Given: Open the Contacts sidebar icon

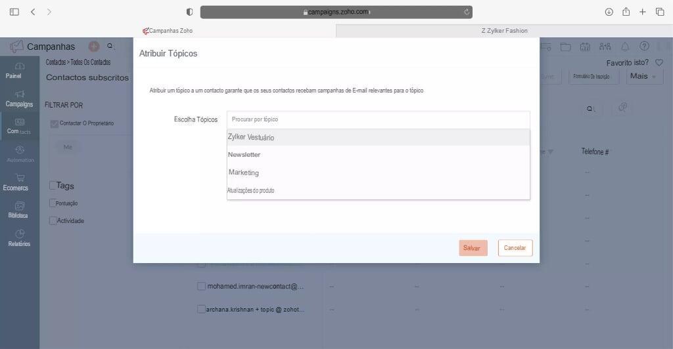Looking at the screenshot, I should click(20, 122).
